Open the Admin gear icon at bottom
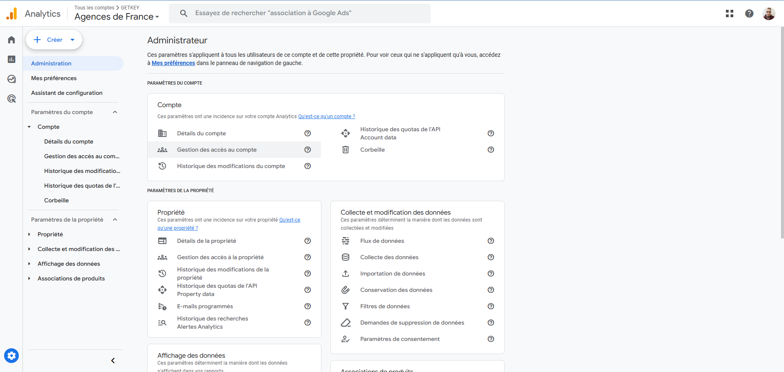784x372 pixels. pyautogui.click(x=11, y=355)
